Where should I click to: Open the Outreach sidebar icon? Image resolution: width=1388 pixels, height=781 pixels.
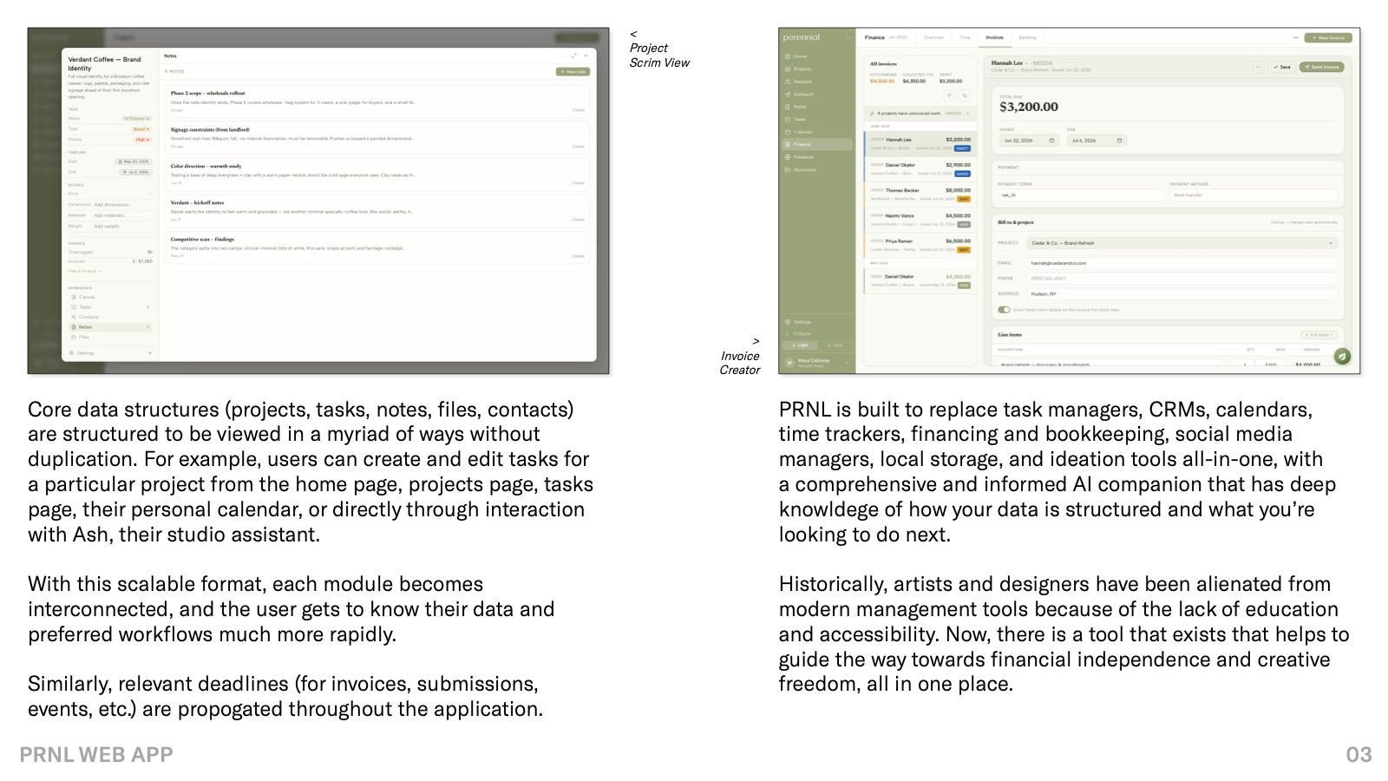pyautogui.click(x=788, y=94)
